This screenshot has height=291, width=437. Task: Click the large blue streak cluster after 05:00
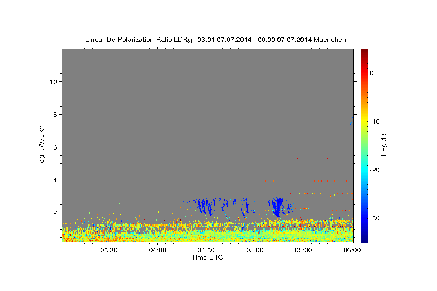click(277, 206)
